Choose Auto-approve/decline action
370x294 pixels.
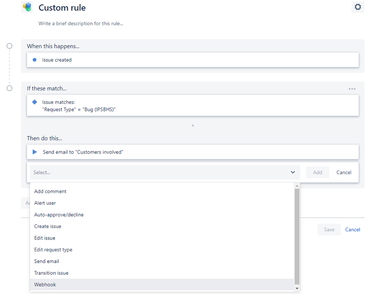[x=162, y=215]
